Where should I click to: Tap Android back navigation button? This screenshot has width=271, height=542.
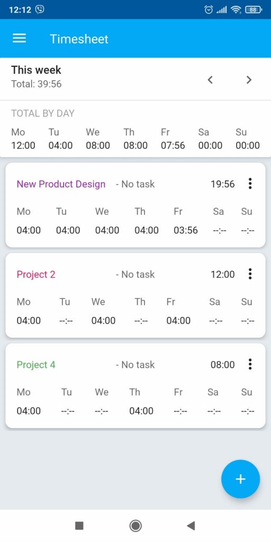191,526
